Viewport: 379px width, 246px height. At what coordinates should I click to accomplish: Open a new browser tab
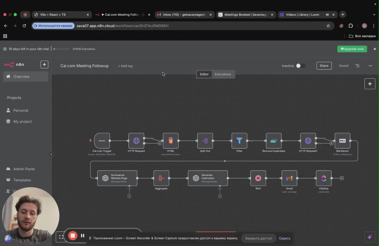343,15
